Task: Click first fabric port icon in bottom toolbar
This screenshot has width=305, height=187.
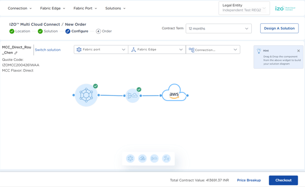Action: tap(130, 158)
